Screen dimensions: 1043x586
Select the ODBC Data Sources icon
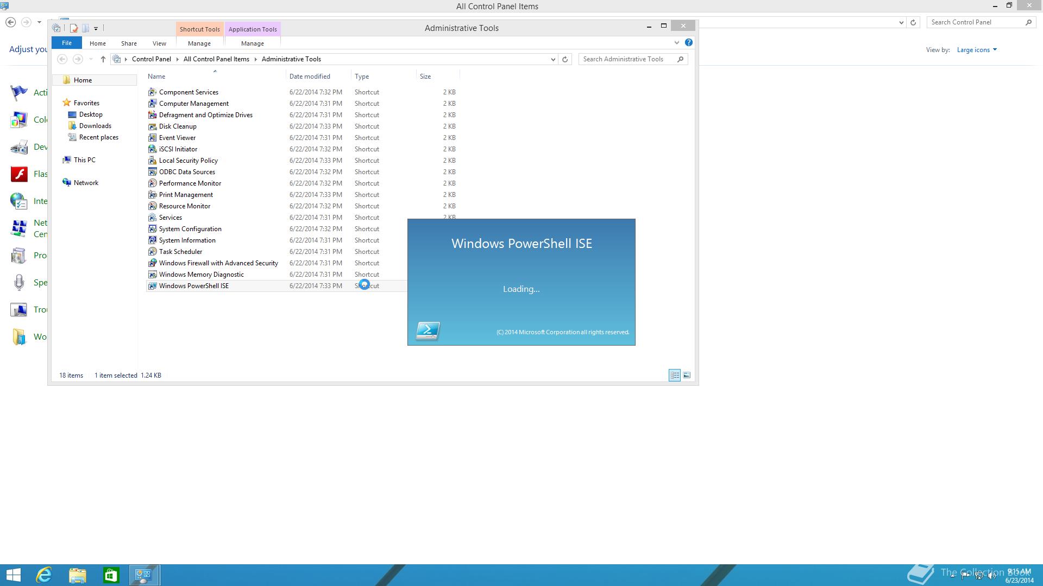coord(152,172)
